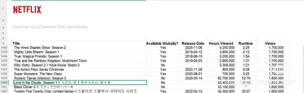
Task: Select row header 1452
Action: [4, 48]
